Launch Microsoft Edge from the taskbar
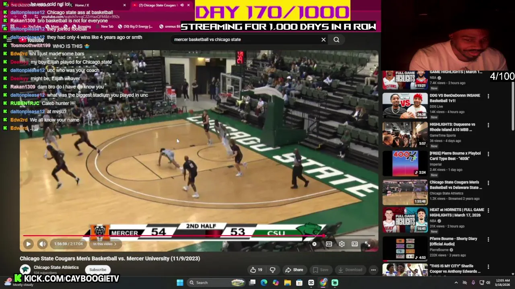515x289 pixels. (264, 283)
